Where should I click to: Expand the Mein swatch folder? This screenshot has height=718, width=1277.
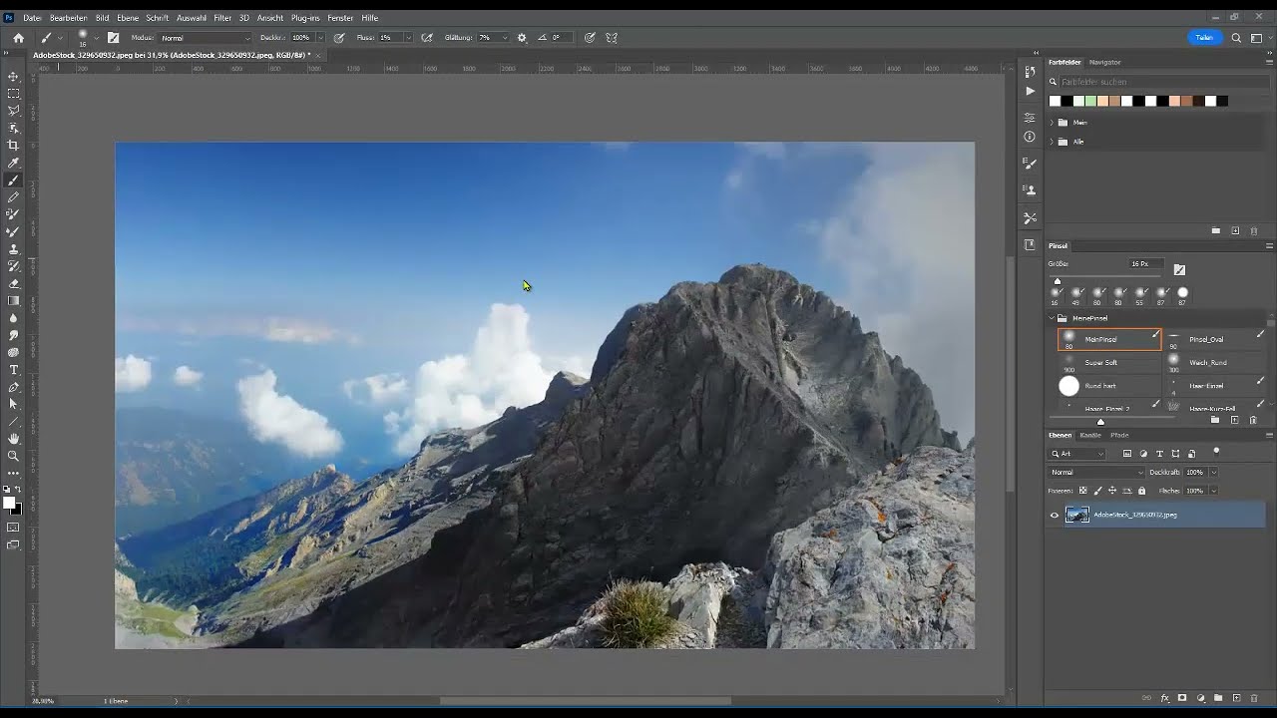tap(1052, 123)
